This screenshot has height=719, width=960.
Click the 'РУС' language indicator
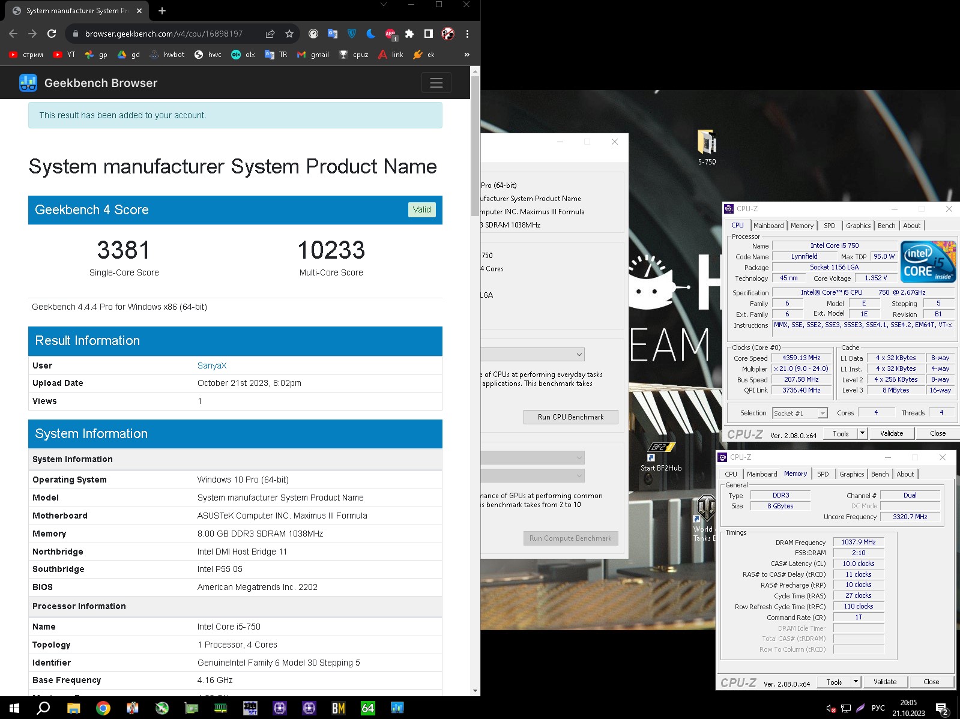878,708
